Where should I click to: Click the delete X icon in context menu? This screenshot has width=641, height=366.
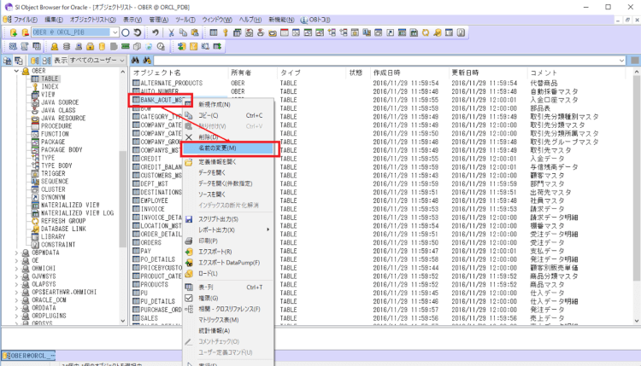tap(189, 137)
